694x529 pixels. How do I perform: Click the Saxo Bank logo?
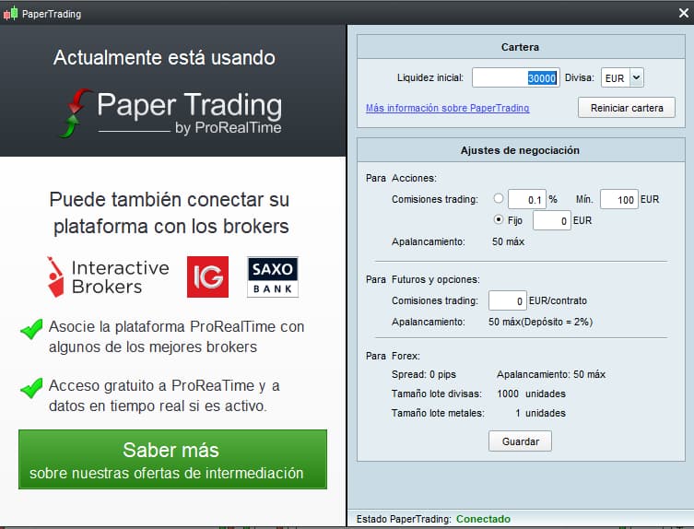coord(273,277)
